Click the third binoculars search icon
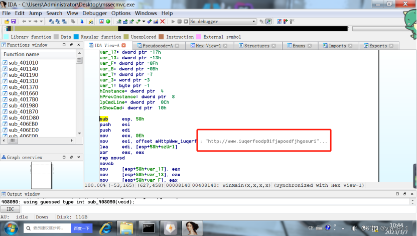 coord(64,21)
